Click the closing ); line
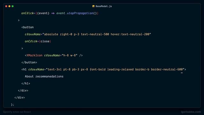This screenshot has height=115, width=204. 12,105
